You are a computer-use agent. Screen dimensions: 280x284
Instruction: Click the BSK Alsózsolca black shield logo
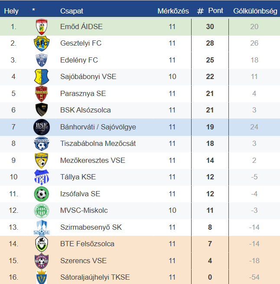[x=42, y=110]
